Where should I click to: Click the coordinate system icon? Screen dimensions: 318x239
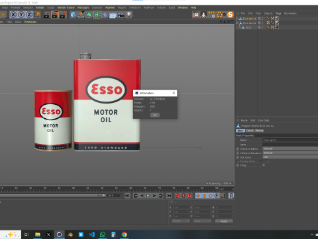(37, 15)
